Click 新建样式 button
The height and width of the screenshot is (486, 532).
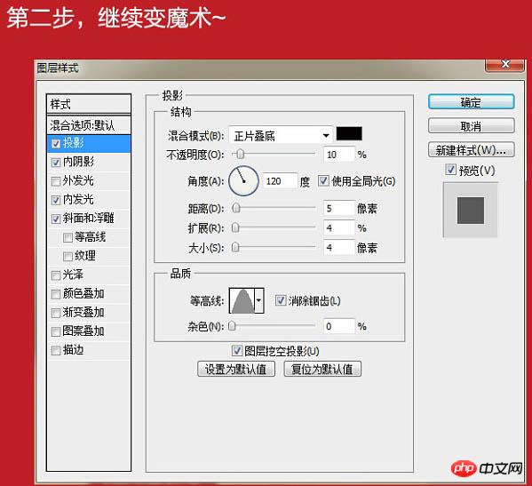tap(471, 149)
